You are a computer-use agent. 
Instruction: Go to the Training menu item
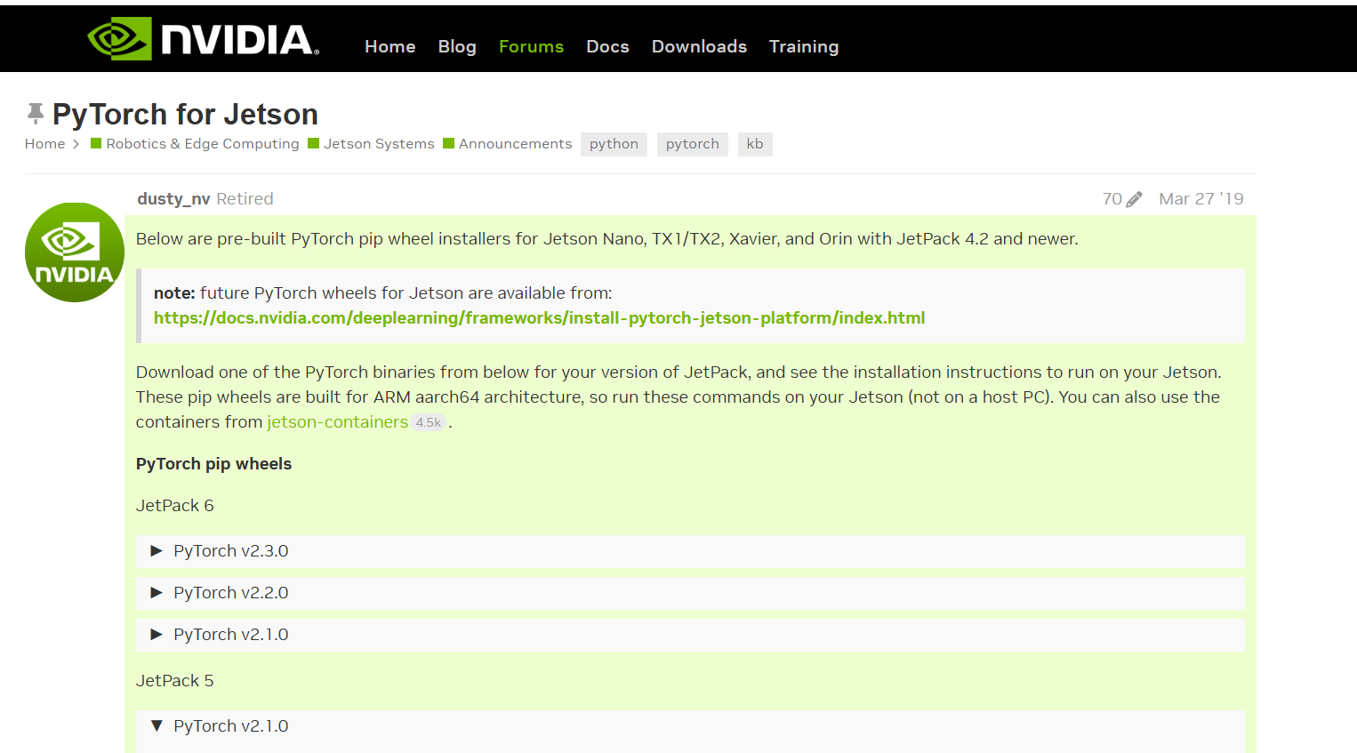pyautogui.click(x=804, y=46)
